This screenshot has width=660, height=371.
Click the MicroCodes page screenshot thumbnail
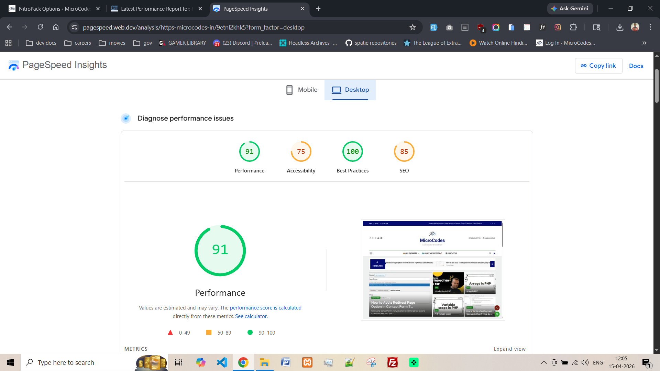(x=433, y=270)
